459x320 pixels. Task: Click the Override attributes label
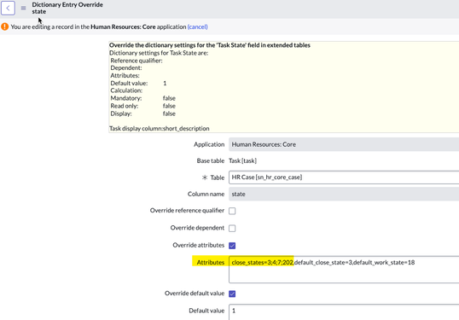(199, 245)
